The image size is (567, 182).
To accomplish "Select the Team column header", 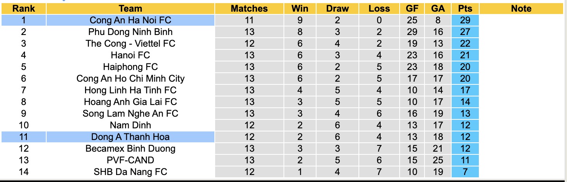I will [x=130, y=9].
